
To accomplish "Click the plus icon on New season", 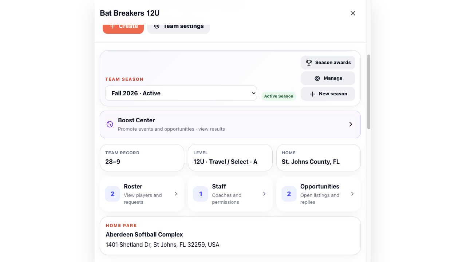I will (312, 94).
